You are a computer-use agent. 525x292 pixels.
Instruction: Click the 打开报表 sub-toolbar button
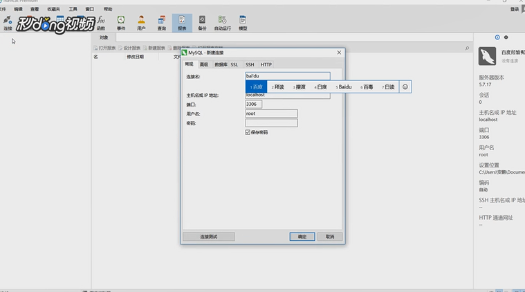coord(104,48)
